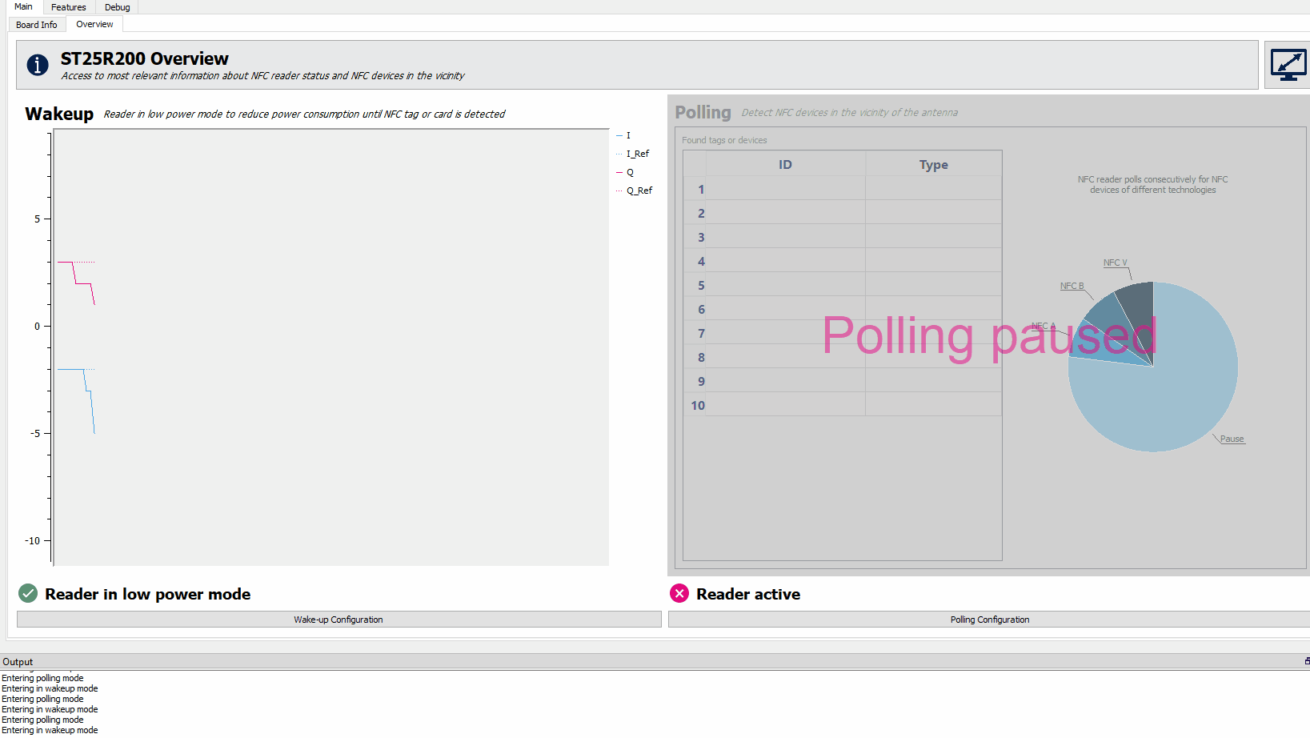The image size is (1310, 738).
Task: Click the Found tags or devices label
Action: [x=724, y=140]
